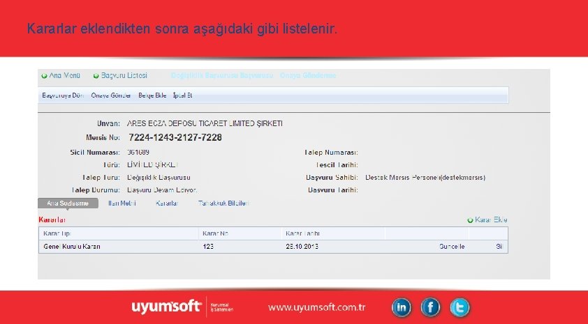This screenshot has height=324, width=588.
Task: Click the Karar No value 123
Action: coord(208,247)
